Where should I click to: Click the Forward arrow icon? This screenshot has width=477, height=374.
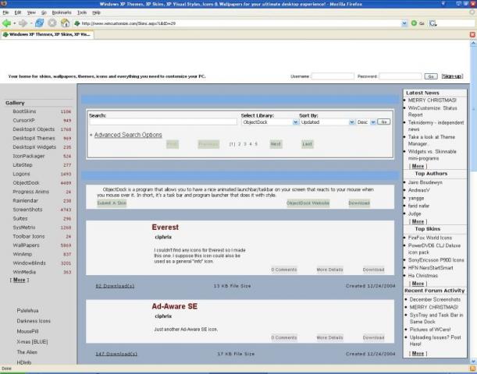tap(23, 23)
